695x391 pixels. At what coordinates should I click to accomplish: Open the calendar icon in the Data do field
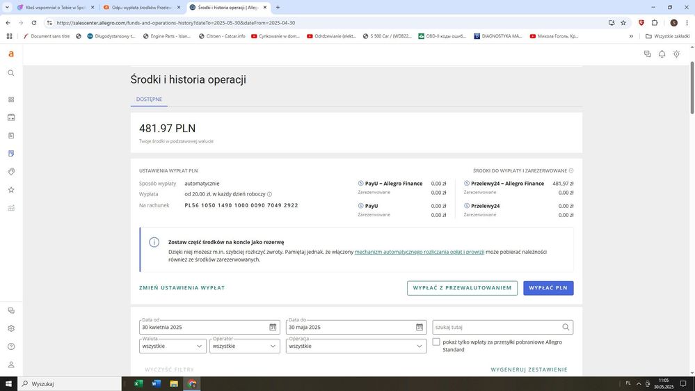coord(420,327)
